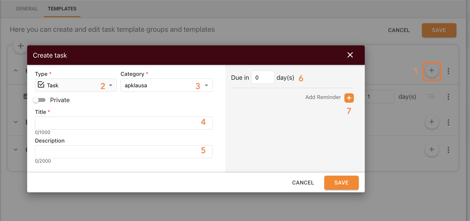
Task: Click the plus icon on the middle group row
Action: [x=432, y=122]
